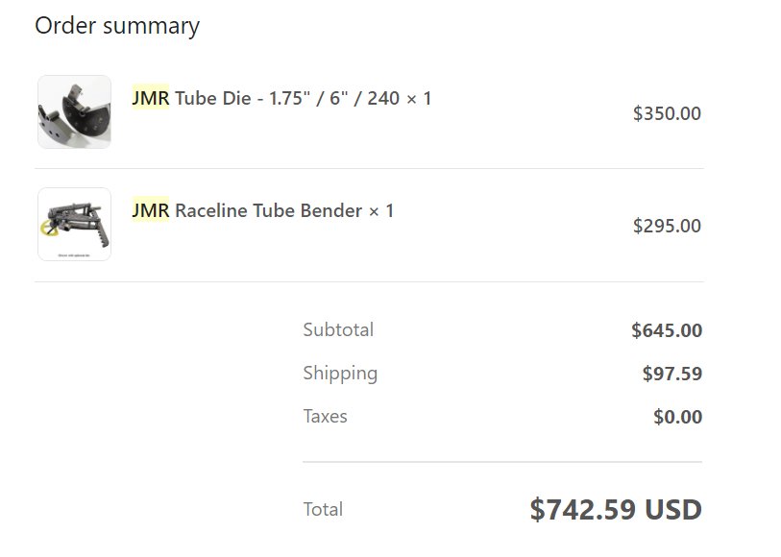Click the Order summary heading

[x=117, y=26]
